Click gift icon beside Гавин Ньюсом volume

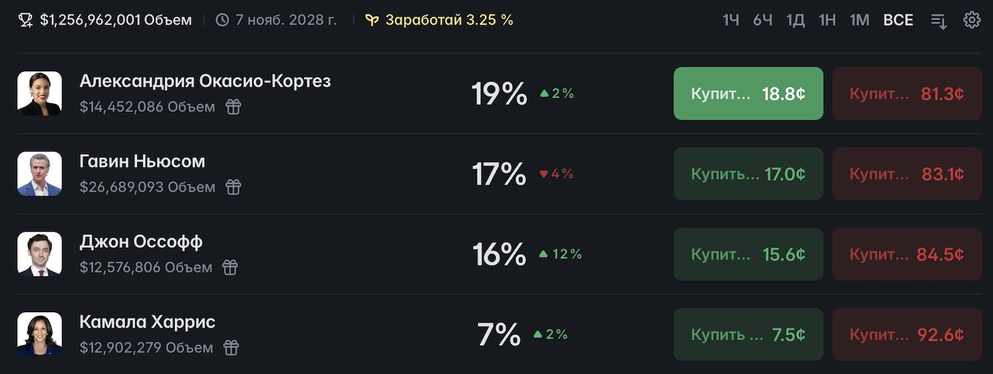[x=233, y=187]
